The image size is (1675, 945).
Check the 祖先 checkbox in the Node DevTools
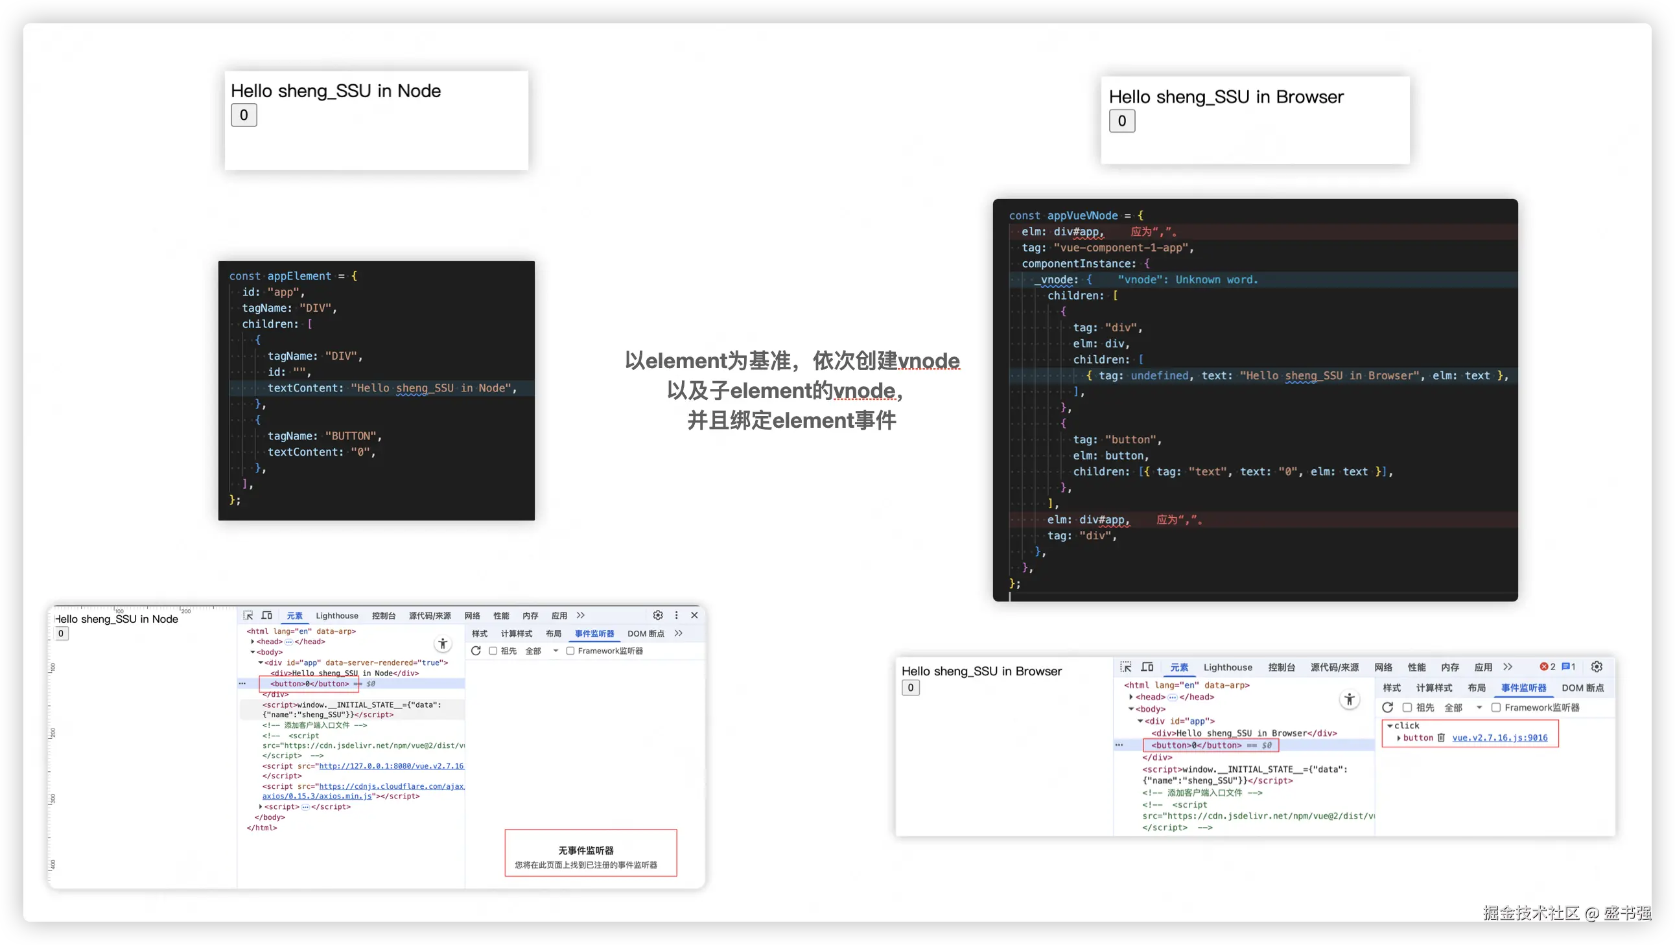pyautogui.click(x=493, y=651)
